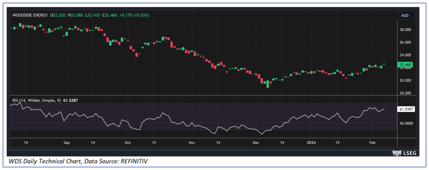The width and height of the screenshot is (429, 170).
Task: Select the C32.460 close price value
Action: (110, 15)
